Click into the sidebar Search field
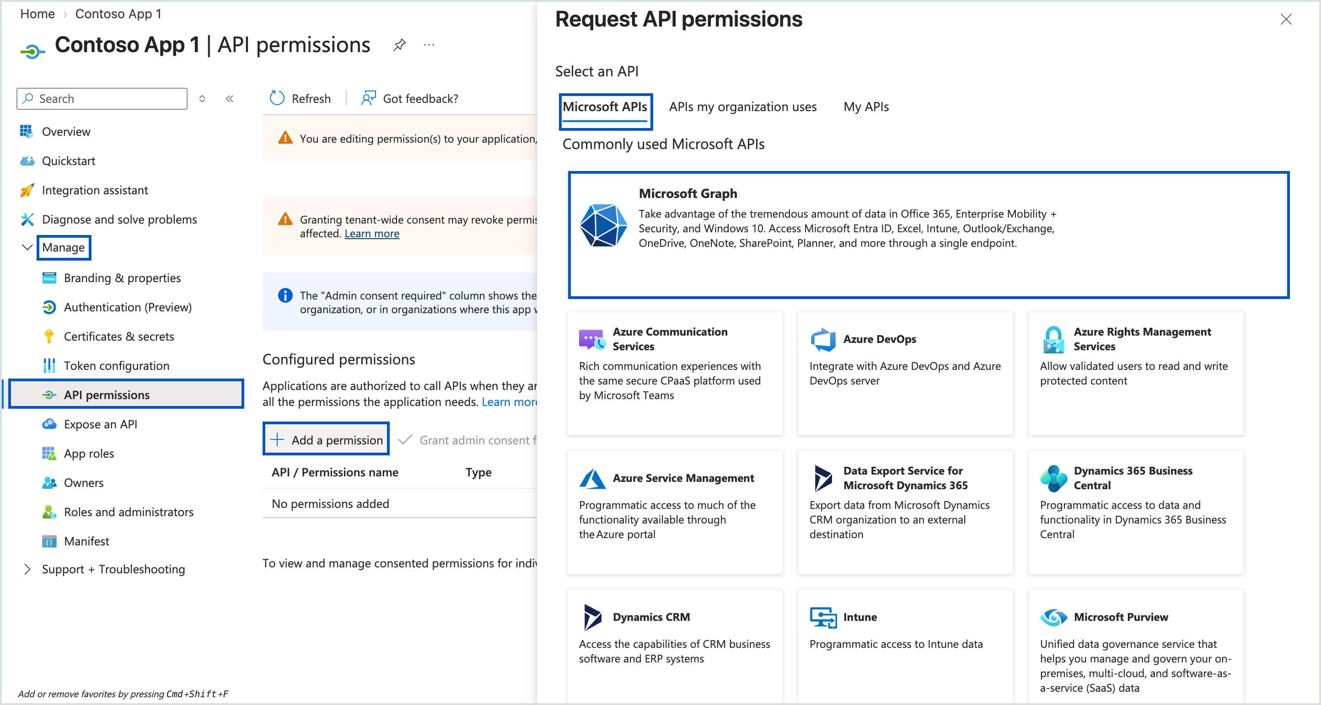This screenshot has width=1321, height=705. 102,98
